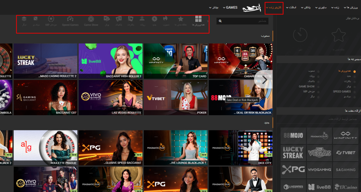Select the GAME SHOW radio option
Viewport: 361px width, 192px height.
[x=318, y=87]
